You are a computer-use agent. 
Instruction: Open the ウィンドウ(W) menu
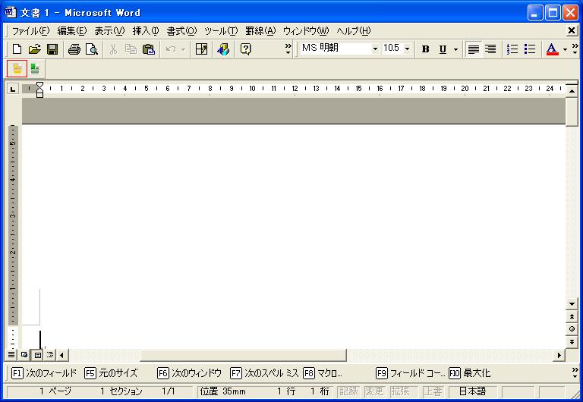pos(306,31)
